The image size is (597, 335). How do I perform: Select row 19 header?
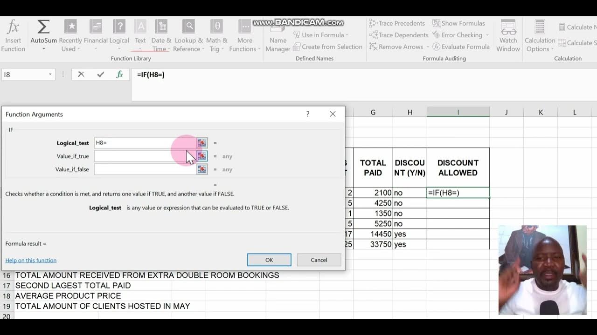click(x=7, y=306)
